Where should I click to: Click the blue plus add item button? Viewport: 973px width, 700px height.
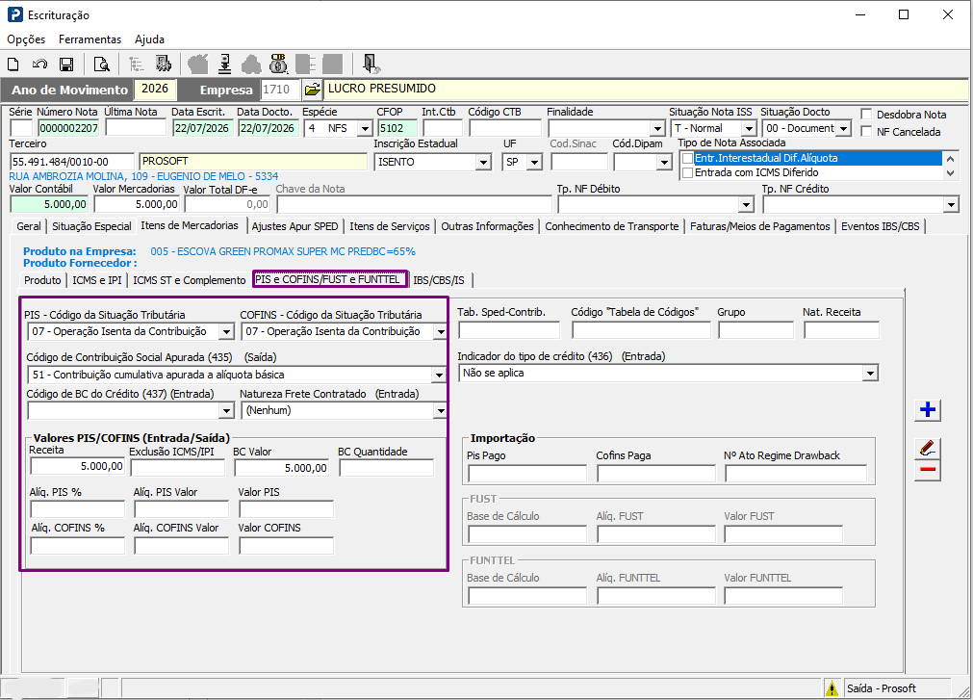pos(928,409)
